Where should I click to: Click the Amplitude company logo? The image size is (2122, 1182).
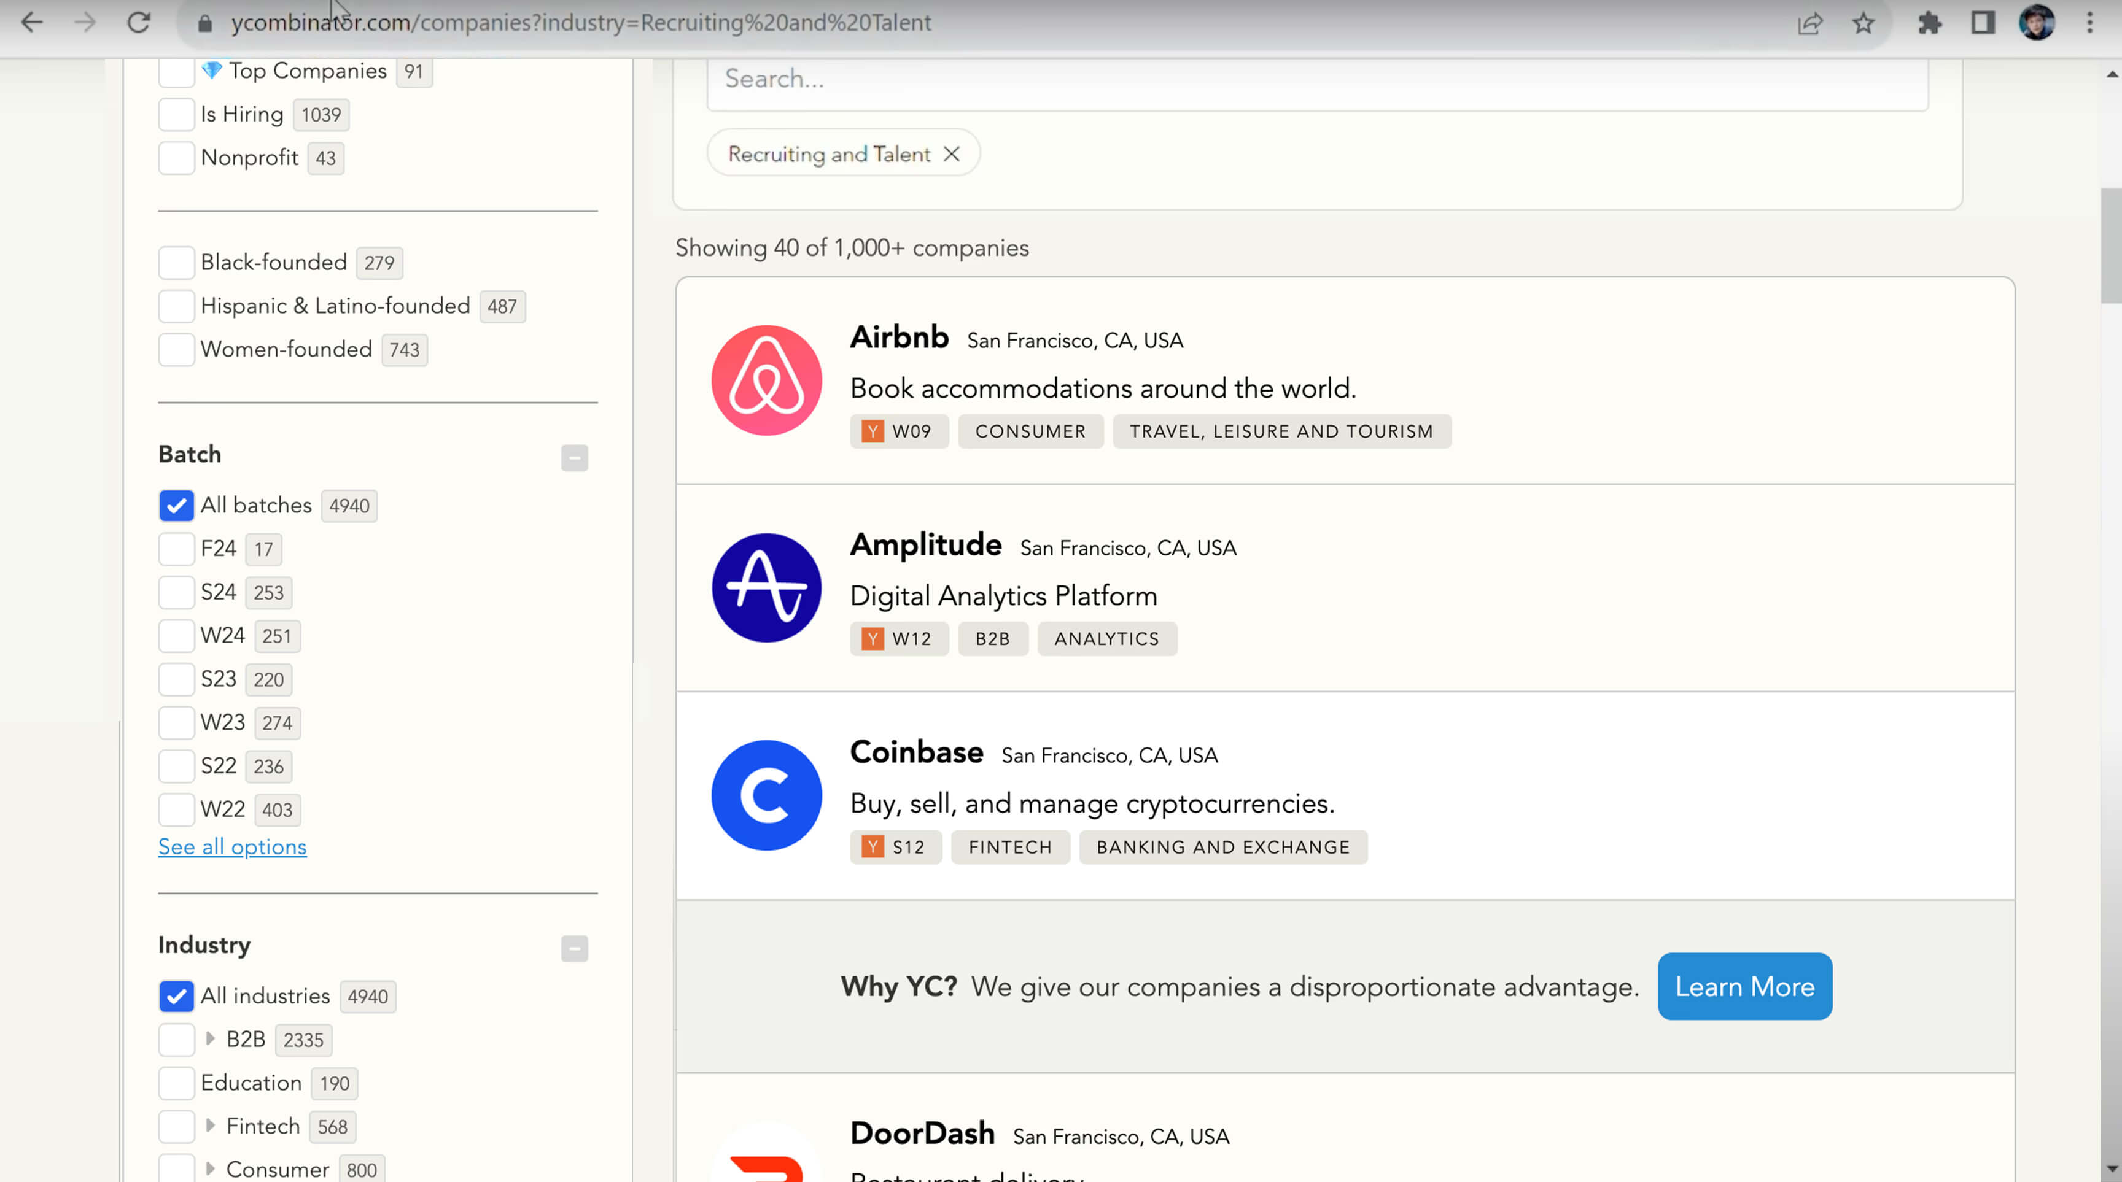(766, 588)
